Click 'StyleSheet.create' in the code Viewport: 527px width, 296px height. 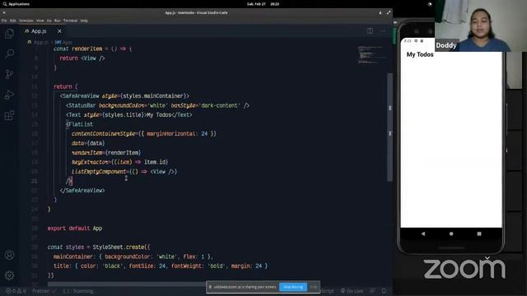119,247
